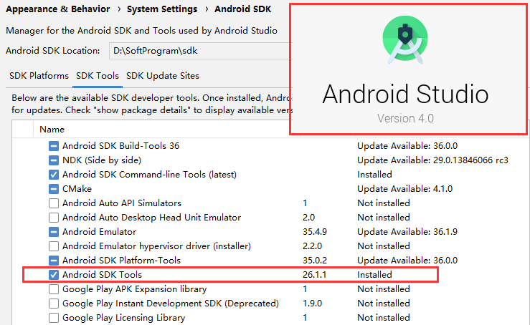The height and width of the screenshot is (325, 530).
Task: Click the Android Studio logo icon
Action: [405, 39]
